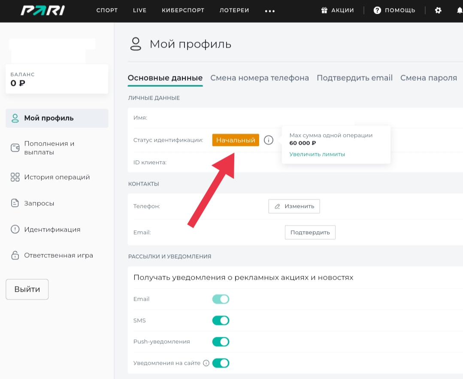Click the question mark Помощь icon

click(x=377, y=10)
